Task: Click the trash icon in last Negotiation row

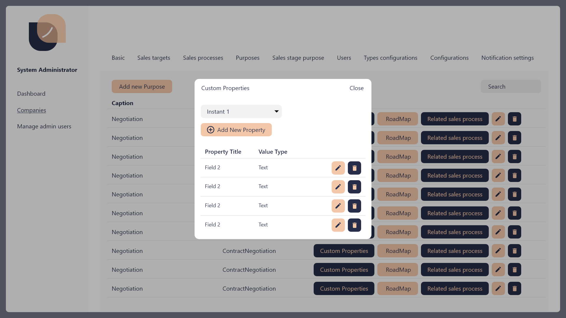Action: [514, 289]
